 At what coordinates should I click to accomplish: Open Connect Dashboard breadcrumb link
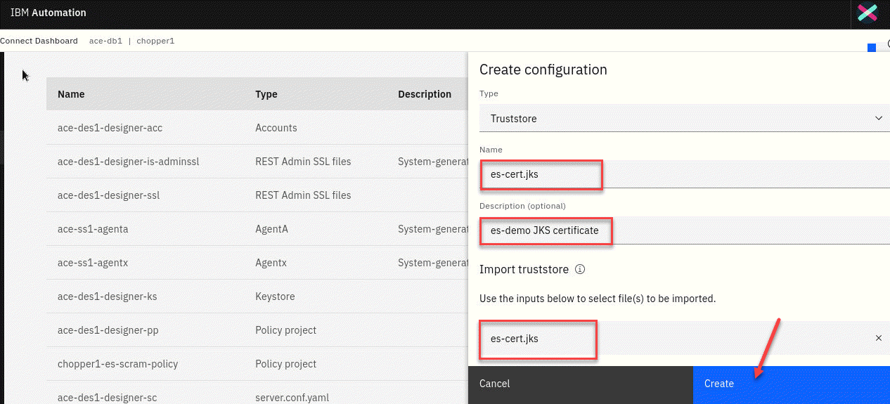click(39, 41)
